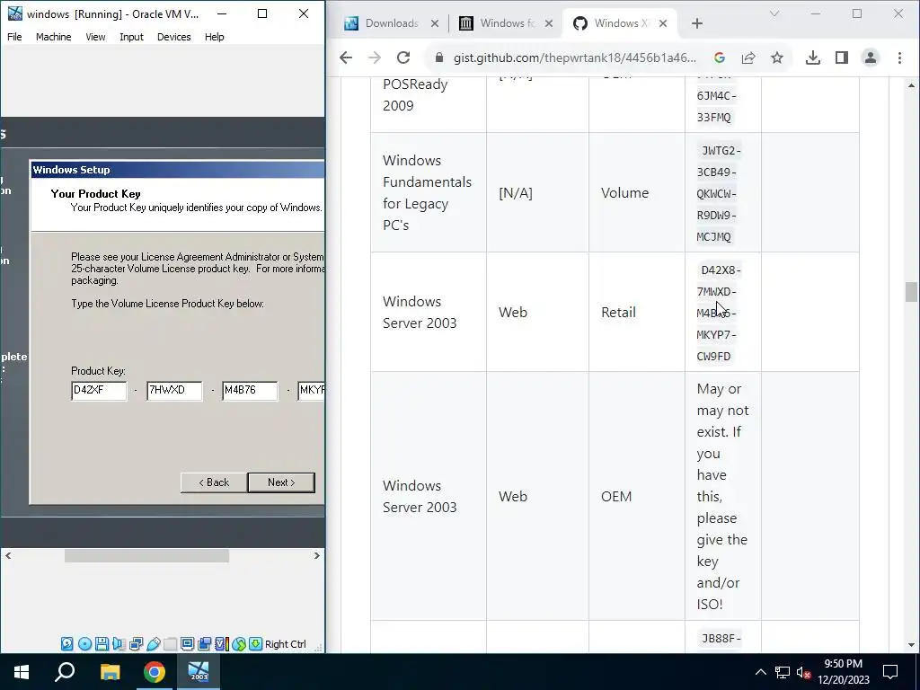
Task: Open the Chrome profile avatar
Action: pos(870,57)
